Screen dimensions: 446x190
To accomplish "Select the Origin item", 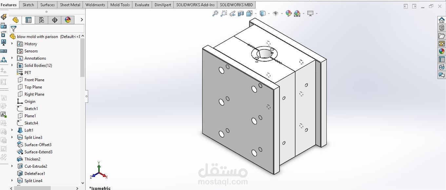I will [x=26, y=102].
